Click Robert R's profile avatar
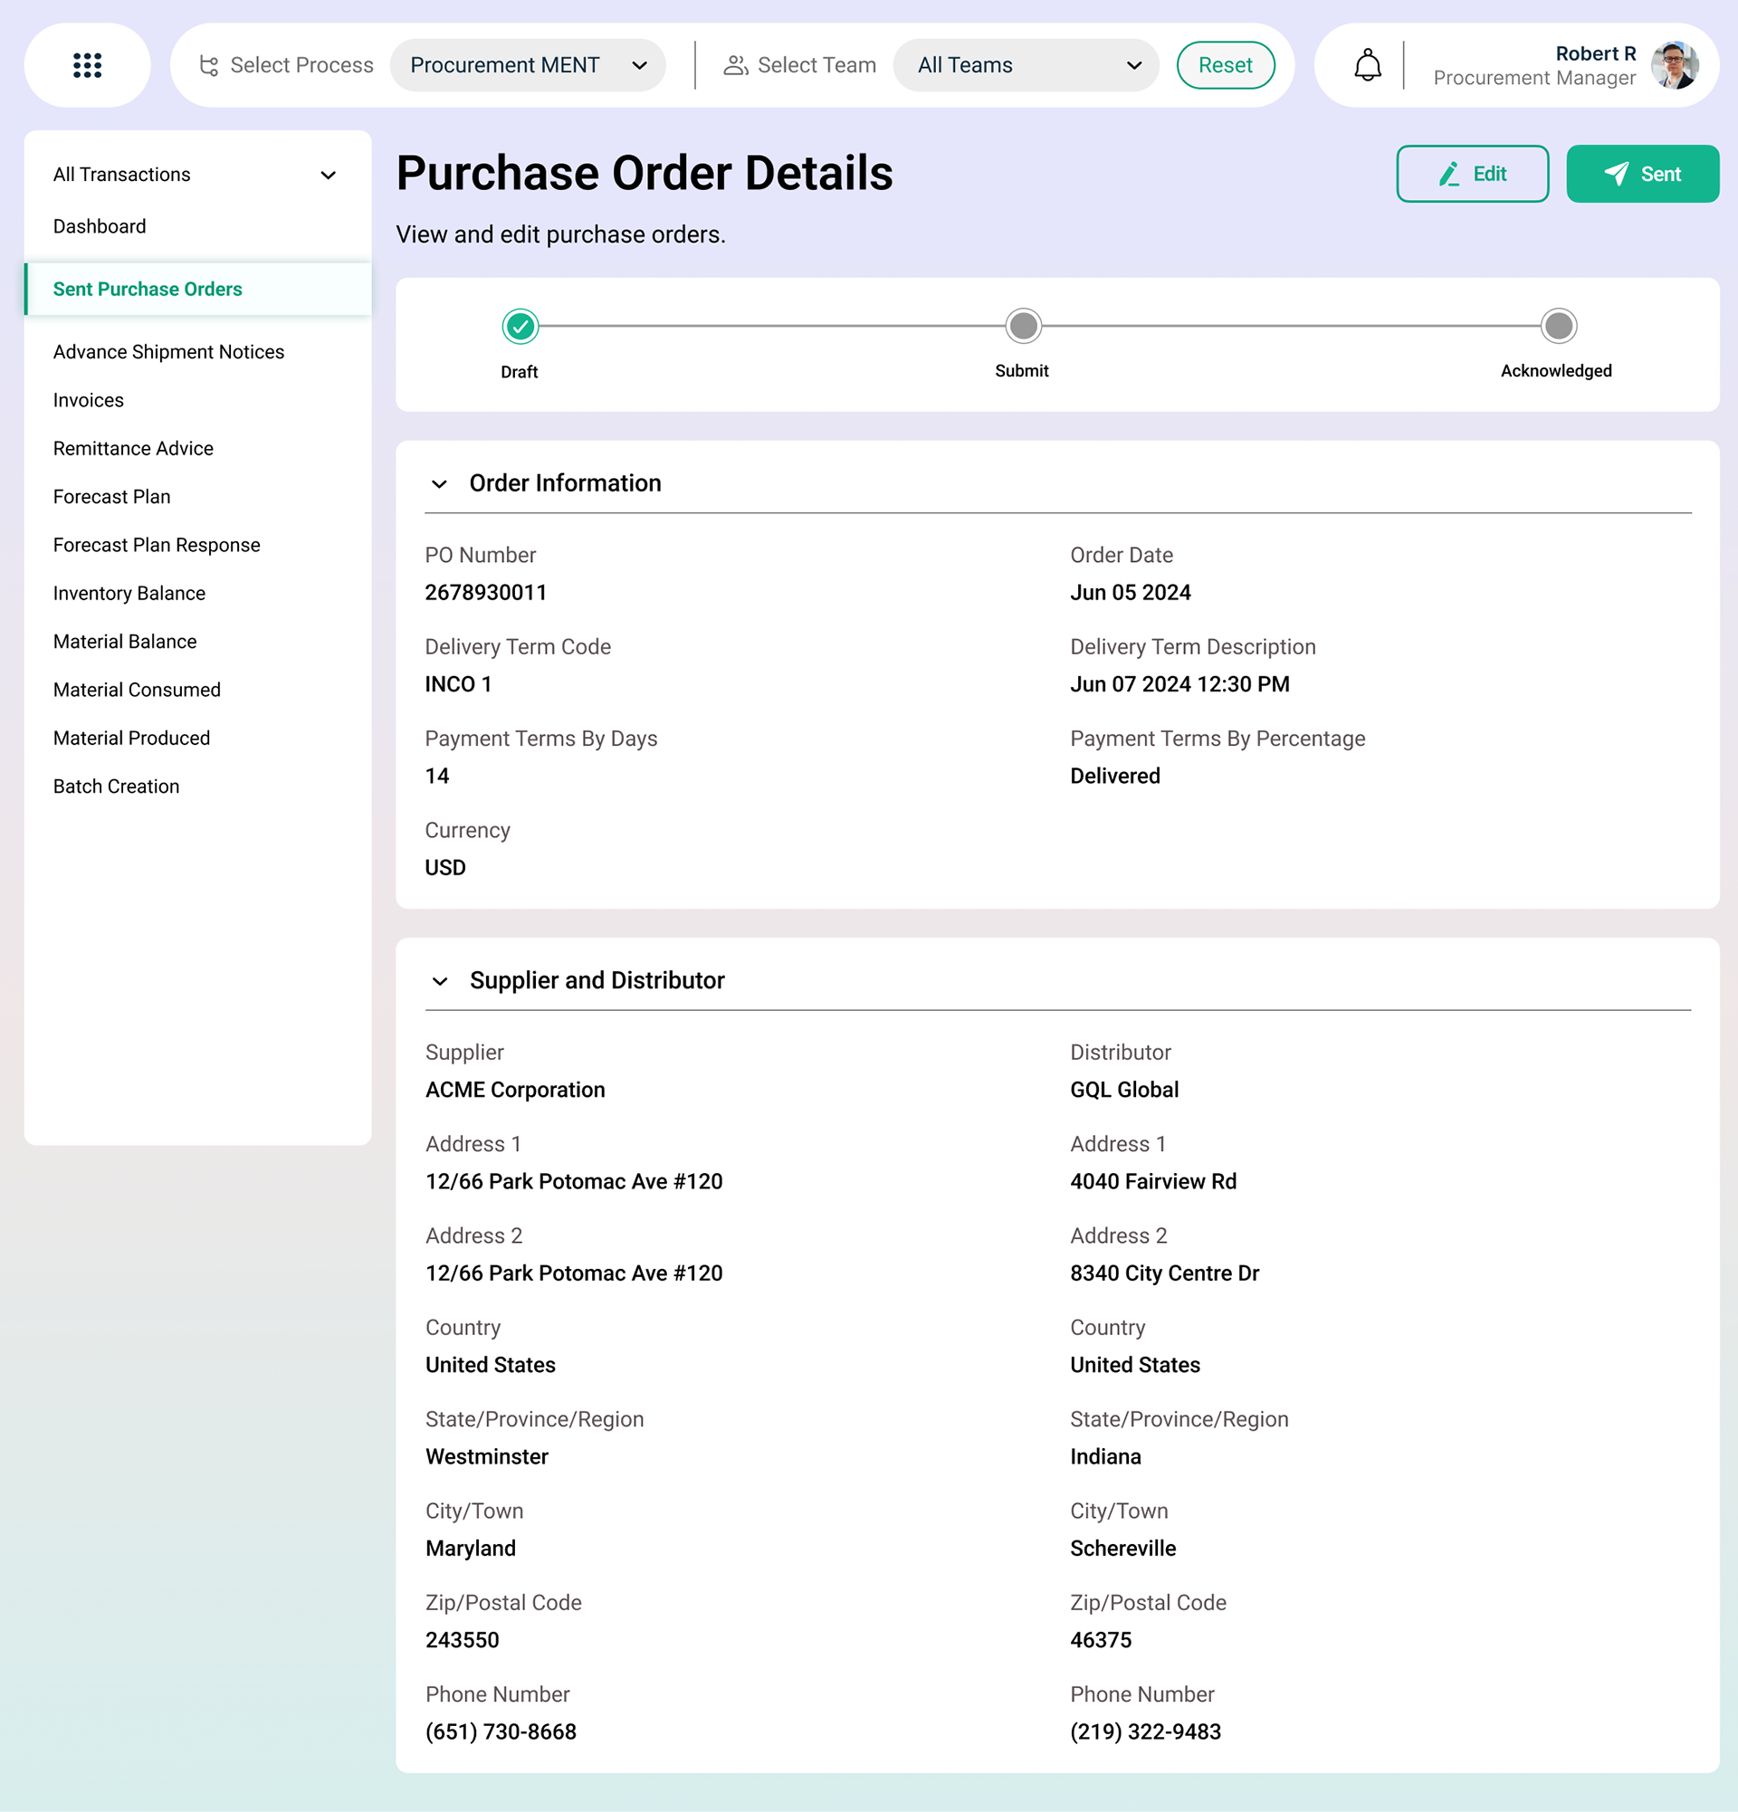This screenshot has height=1812, width=1738. (x=1675, y=66)
